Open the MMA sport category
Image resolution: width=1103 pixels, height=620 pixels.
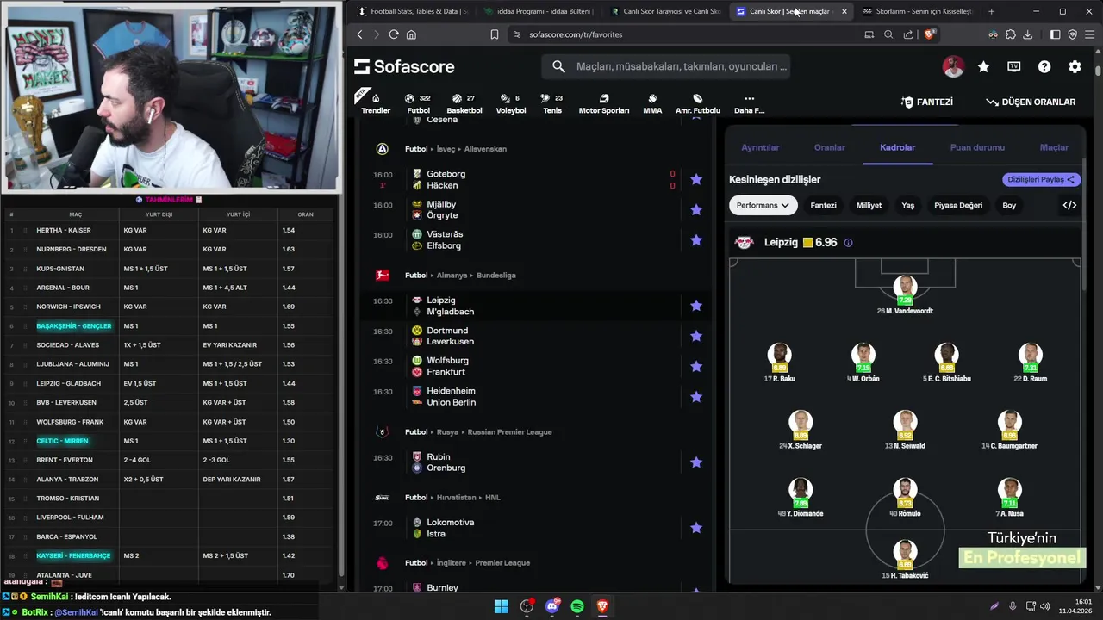point(652,102)
